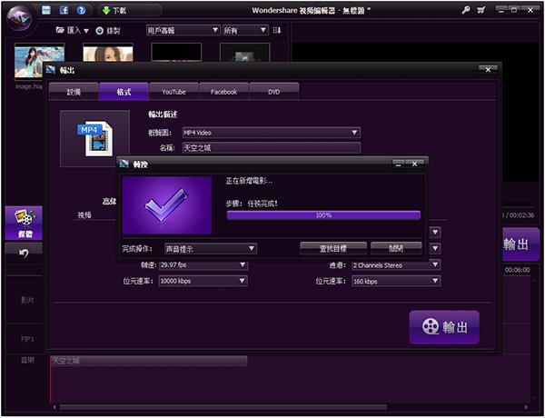Click the purple checkmark completion image
Screen dimensions: 545x418
click(x=167, y=205)
